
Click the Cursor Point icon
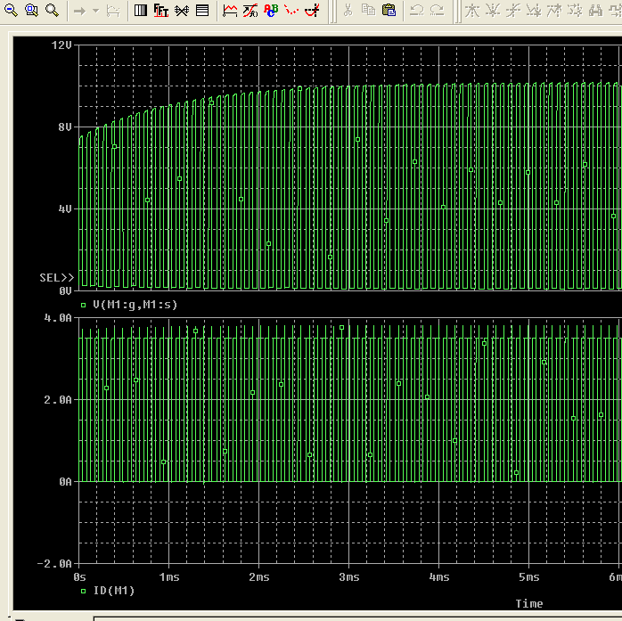coord(575,11)
